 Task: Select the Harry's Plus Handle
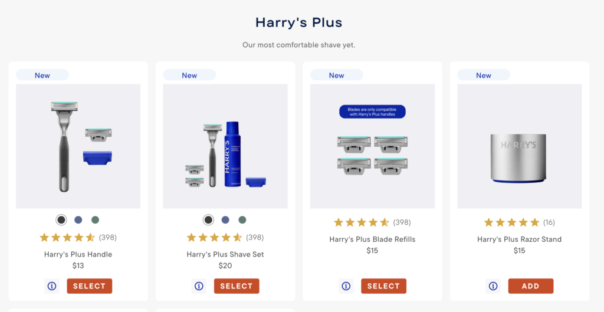(x=90, y=286)
